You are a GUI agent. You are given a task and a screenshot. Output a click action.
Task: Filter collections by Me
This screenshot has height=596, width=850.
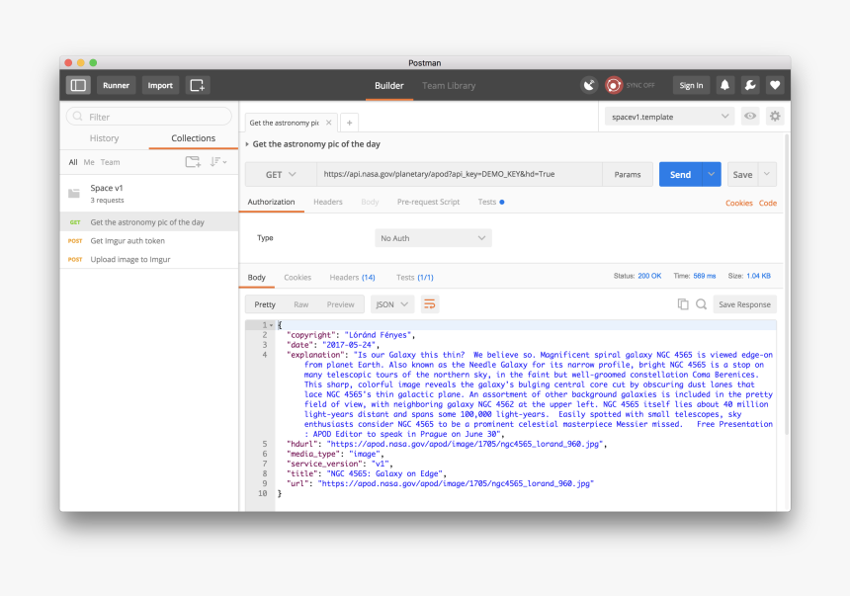coord(89,162)
